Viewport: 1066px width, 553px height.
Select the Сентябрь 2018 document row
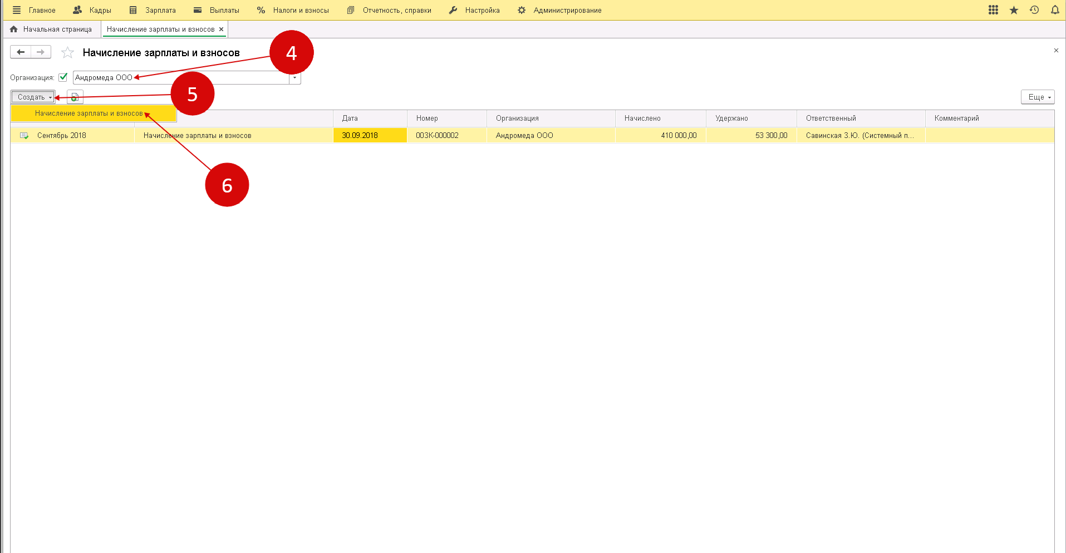tap(61, 135)
